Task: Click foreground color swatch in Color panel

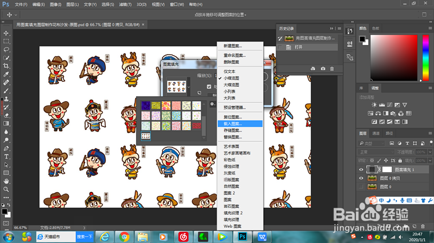Action: coord(362,39)
